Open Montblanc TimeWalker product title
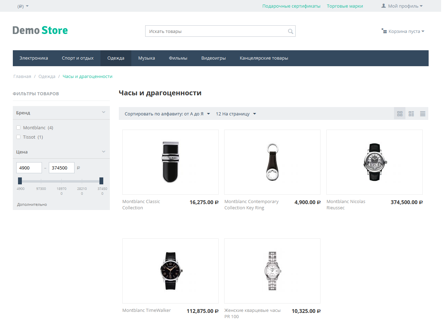This screenshot has height=324, width=447. [x=147, y=310]
